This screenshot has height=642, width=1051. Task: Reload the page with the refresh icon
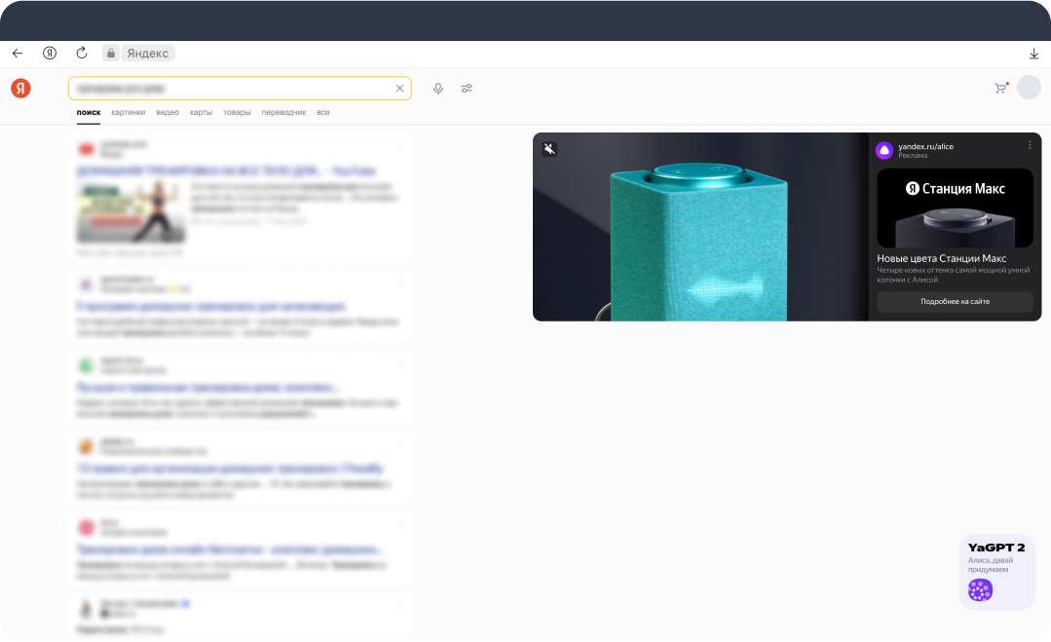coord(82,53)
